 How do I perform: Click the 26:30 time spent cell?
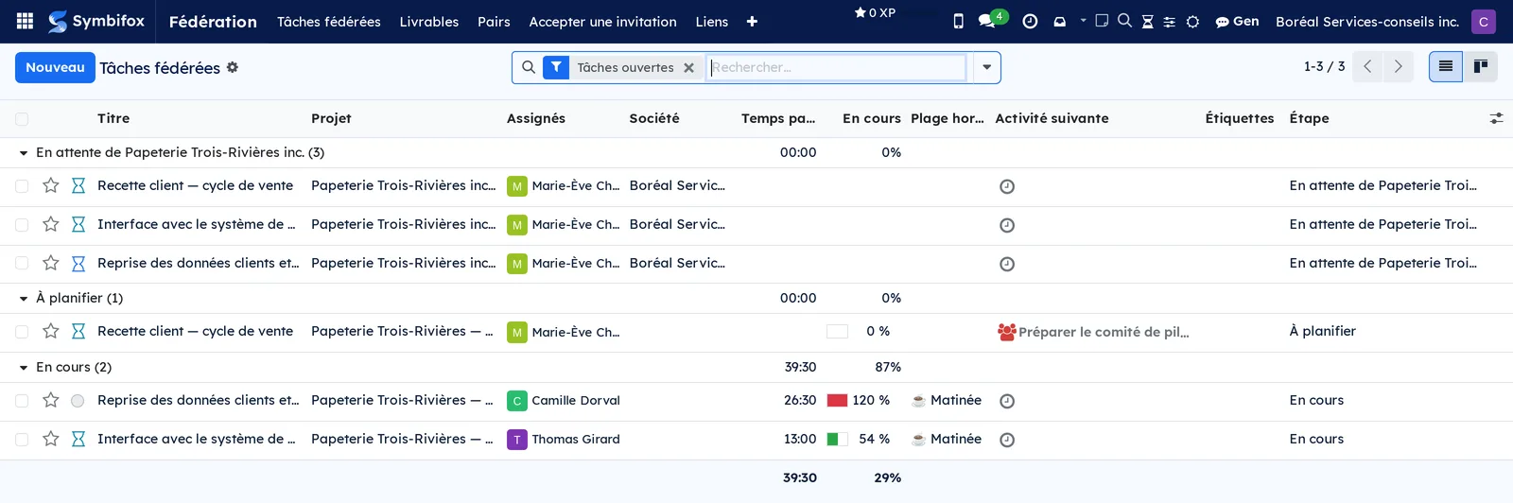click(x=800, y=400)
